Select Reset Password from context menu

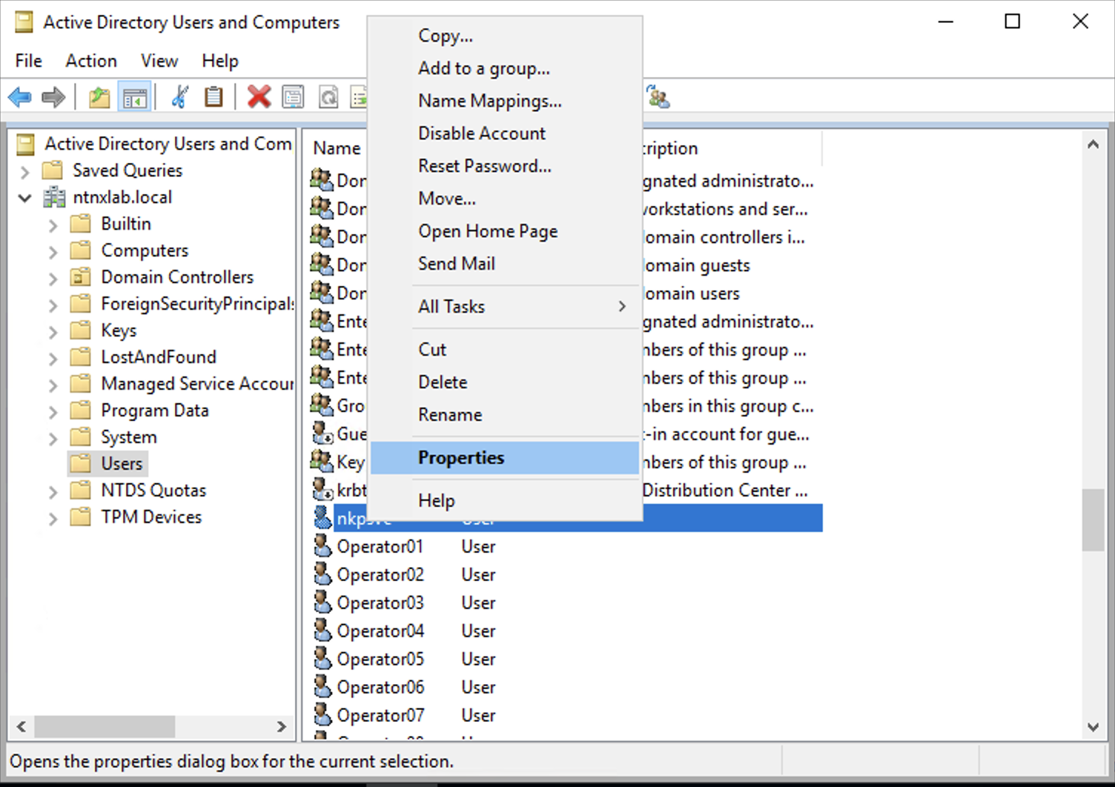coord(484,166)
